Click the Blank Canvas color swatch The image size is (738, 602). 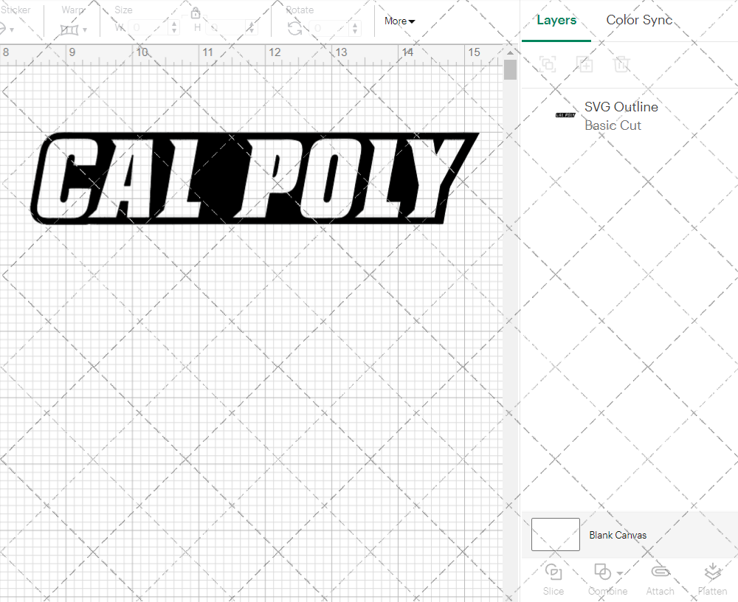555,534
